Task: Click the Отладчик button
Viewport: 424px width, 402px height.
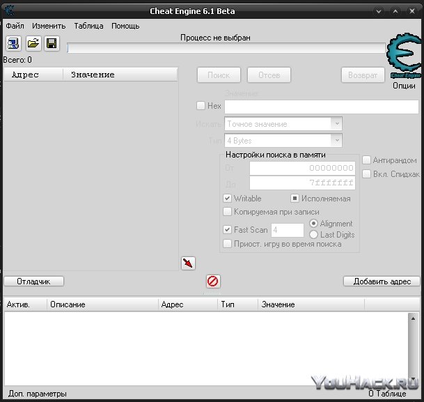Action: (33, 281)
